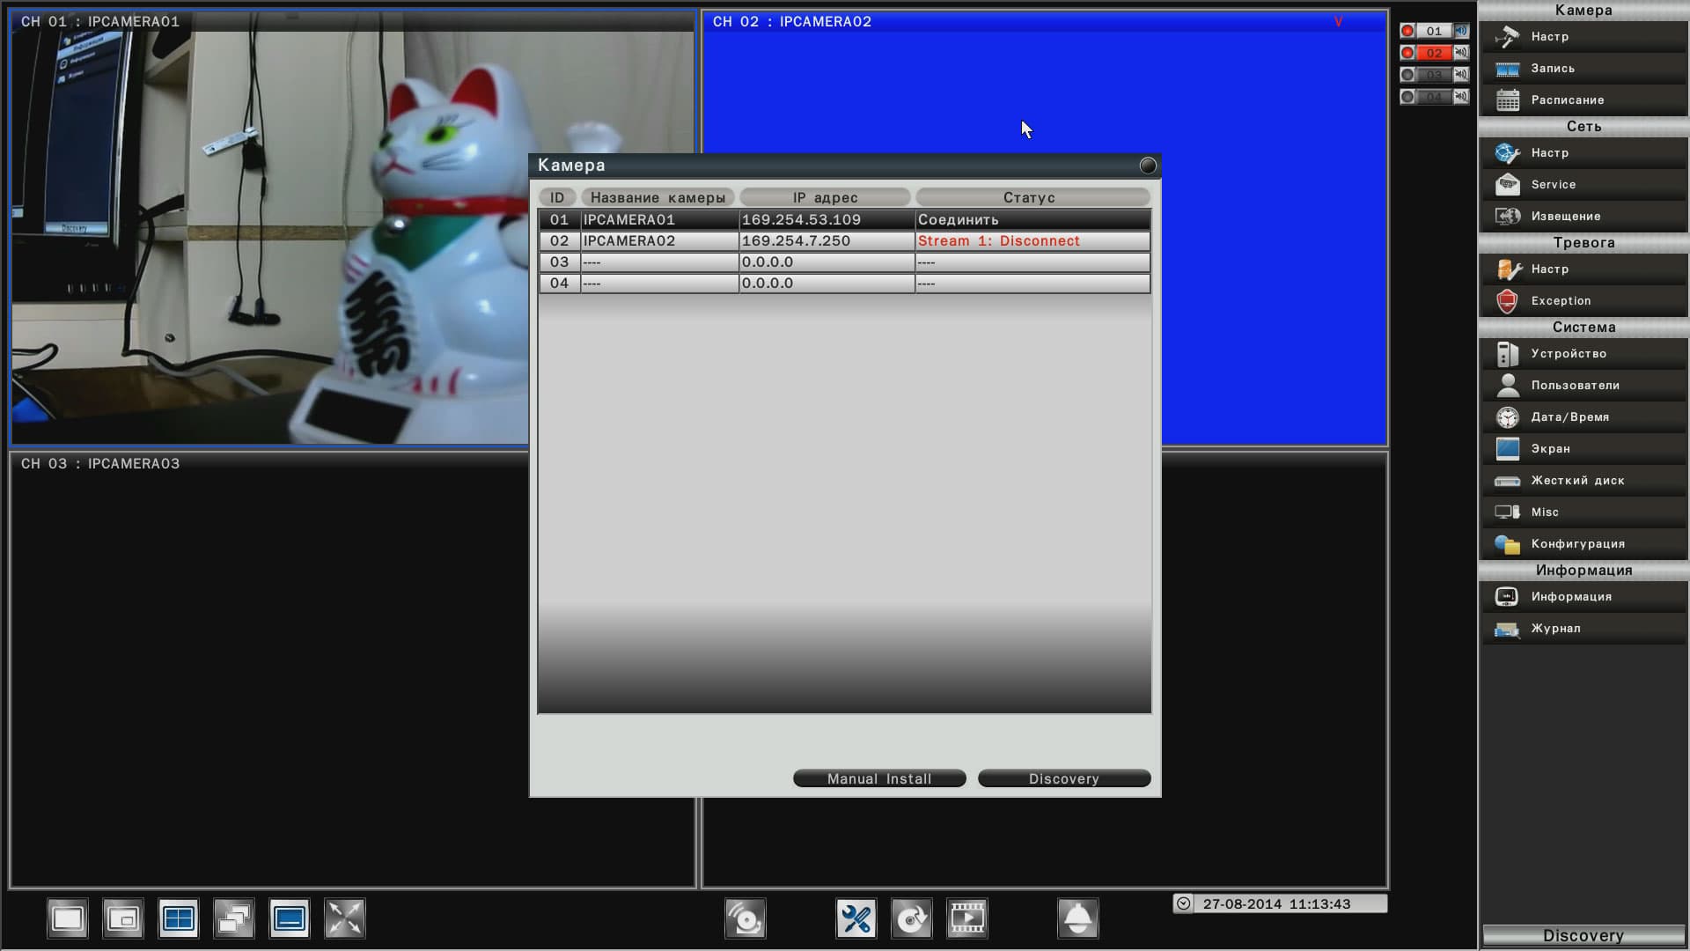Open the Журнал log menu item
This screenshot has height=951, width=1690.
click(x=1555, y=629)
